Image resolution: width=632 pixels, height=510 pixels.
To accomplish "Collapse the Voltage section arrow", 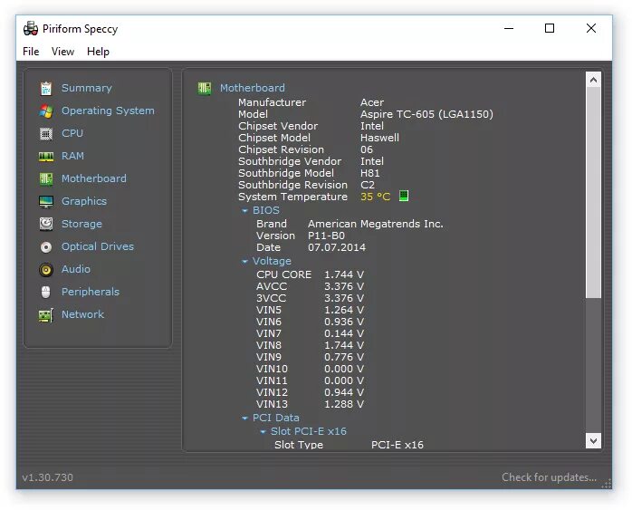I will tap(244, 261).
